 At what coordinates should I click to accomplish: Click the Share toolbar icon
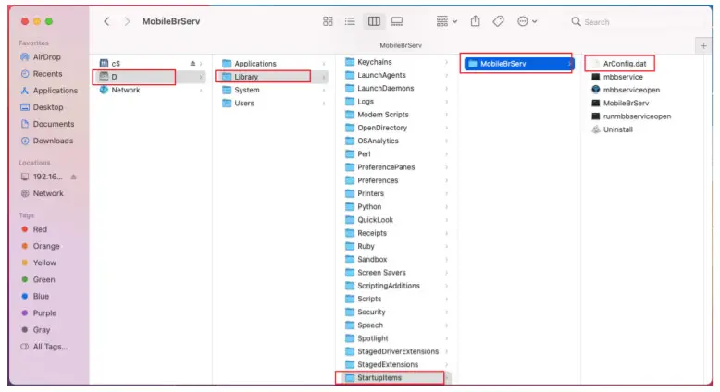pyautogui.click(x=476, y=21)
